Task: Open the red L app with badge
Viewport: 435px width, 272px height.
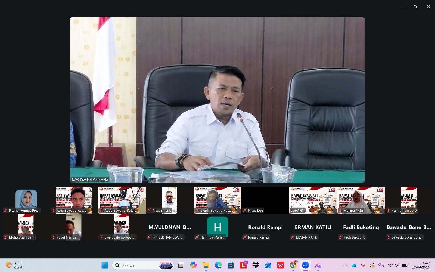Action: tap(243, 265)
